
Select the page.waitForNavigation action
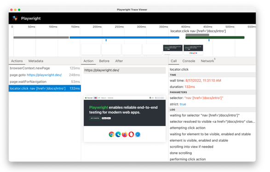(45, 81)
